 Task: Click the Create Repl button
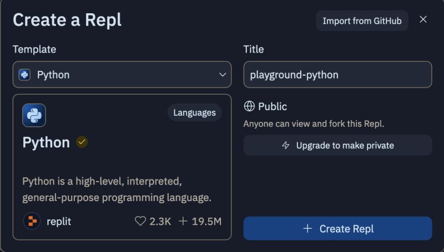(337, 228)
